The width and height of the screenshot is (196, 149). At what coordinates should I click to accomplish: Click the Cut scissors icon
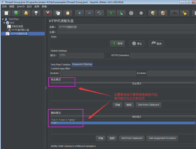(48, 13)
